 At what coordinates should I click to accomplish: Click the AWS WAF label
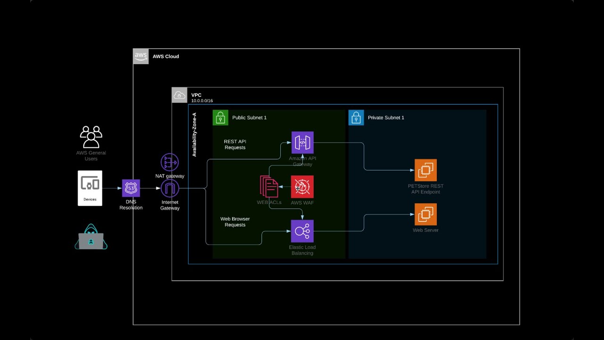[x=302, y=203]
